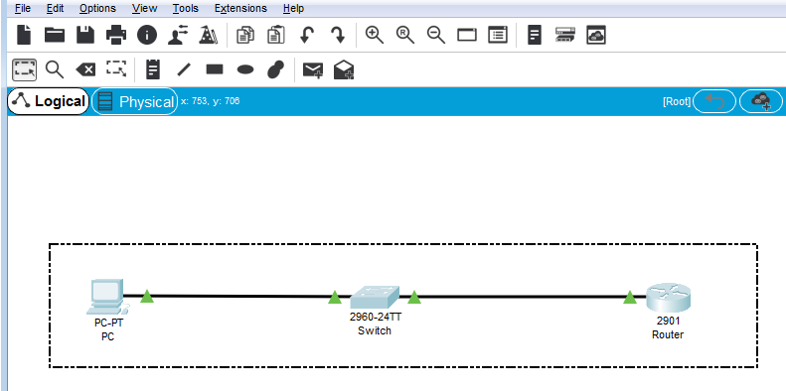This screenshot has width=786, height=391.
Task: Open the Options menu
Action: click(x=97, y=9)
